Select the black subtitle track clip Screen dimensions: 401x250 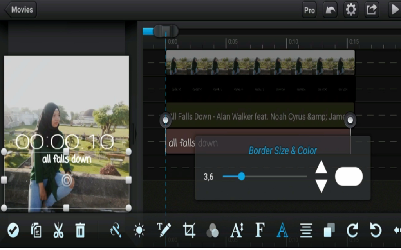[260, 89]
